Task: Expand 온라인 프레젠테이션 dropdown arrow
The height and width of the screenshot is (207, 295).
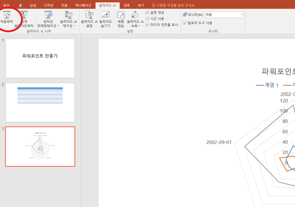Action: point(58,26)
